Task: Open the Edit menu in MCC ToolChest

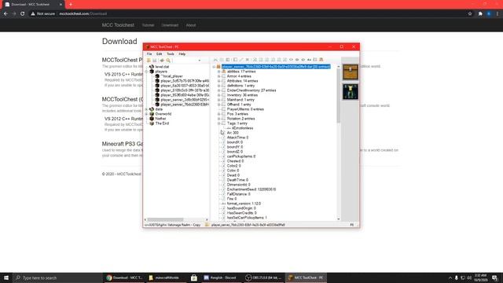Action: point(159,54)
